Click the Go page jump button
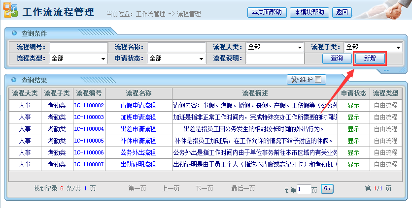 [x=327, y=188]
